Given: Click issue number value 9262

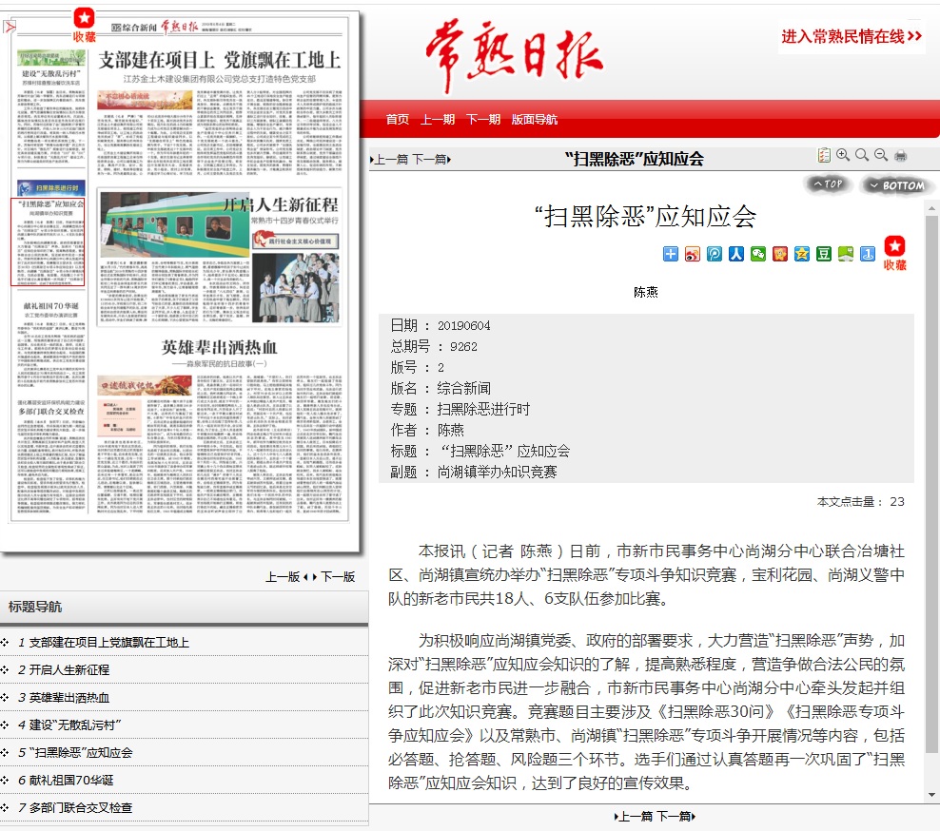Looking at the screenshot, I should pyautogui.click(x=463, y=346).
